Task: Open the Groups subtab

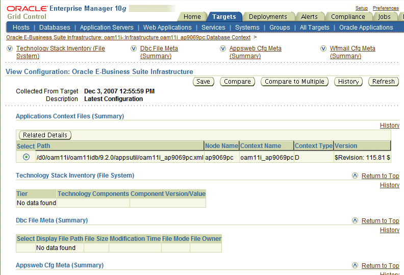Action: click(x=280, y=28)
